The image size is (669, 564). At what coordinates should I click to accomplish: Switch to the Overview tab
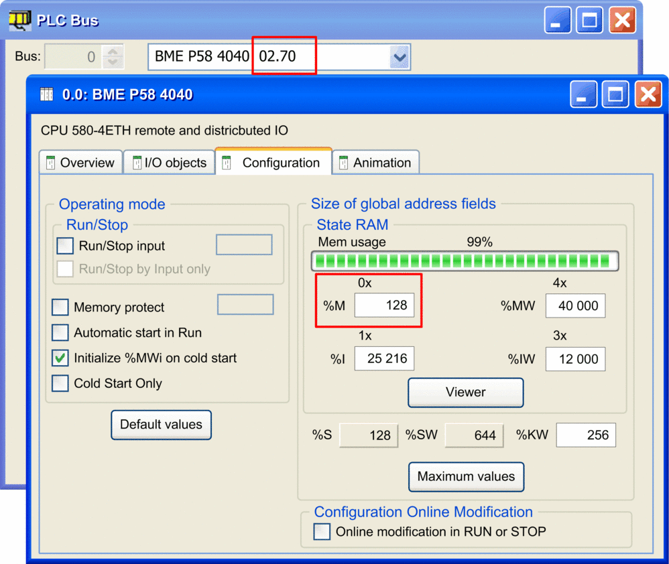tap(80, 163)
